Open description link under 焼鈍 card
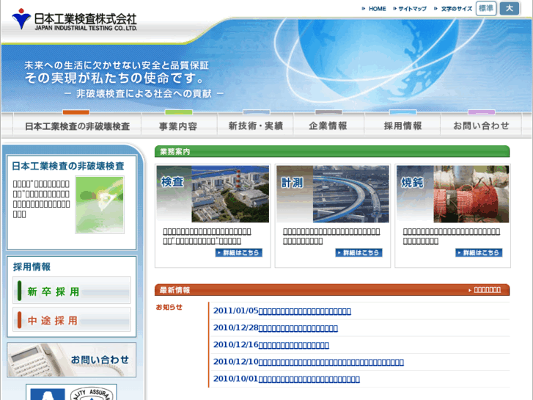This screenshot has height=400, width=533. tap(452, 236)
